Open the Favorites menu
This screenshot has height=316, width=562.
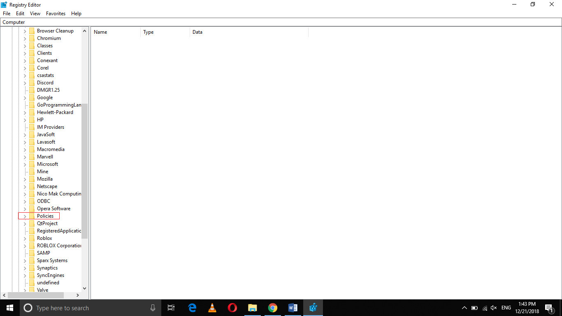56,13
